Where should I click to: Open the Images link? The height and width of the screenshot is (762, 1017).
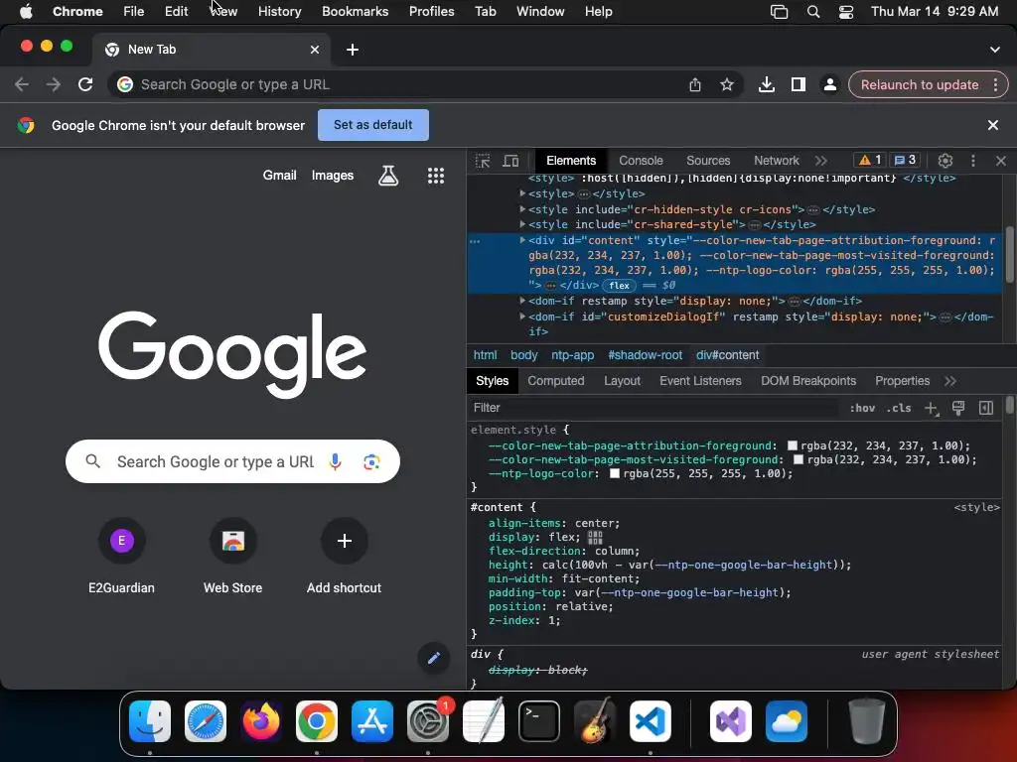(332, 176)
